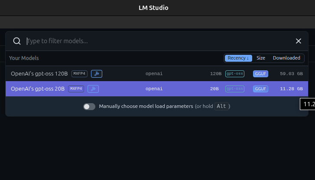Click the 59.03 GB size on the 120B row
This screenshot has width=315, height=180.
coord(291,74)
